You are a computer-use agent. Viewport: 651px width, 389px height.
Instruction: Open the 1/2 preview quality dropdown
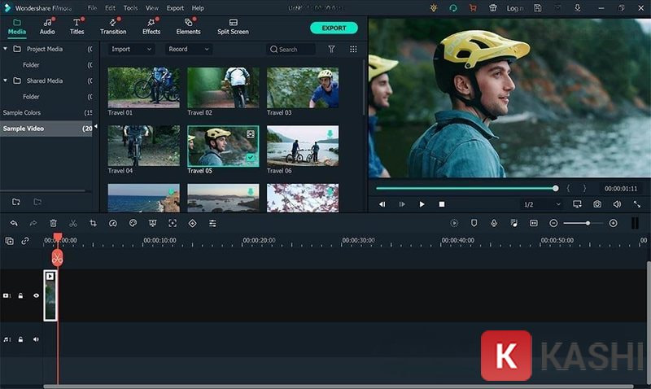(x=542, y=204)
